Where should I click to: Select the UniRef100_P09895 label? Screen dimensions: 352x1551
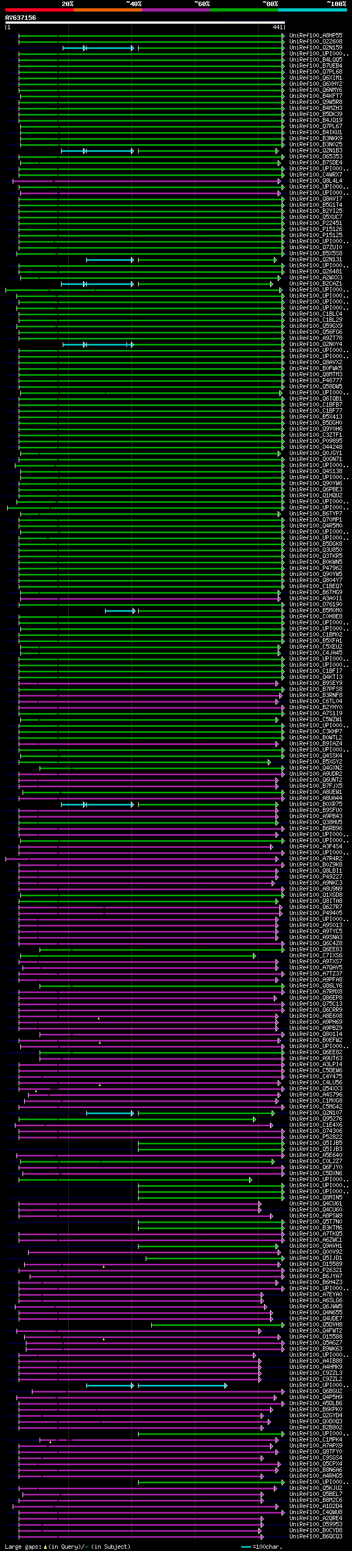tap(316, 441)
